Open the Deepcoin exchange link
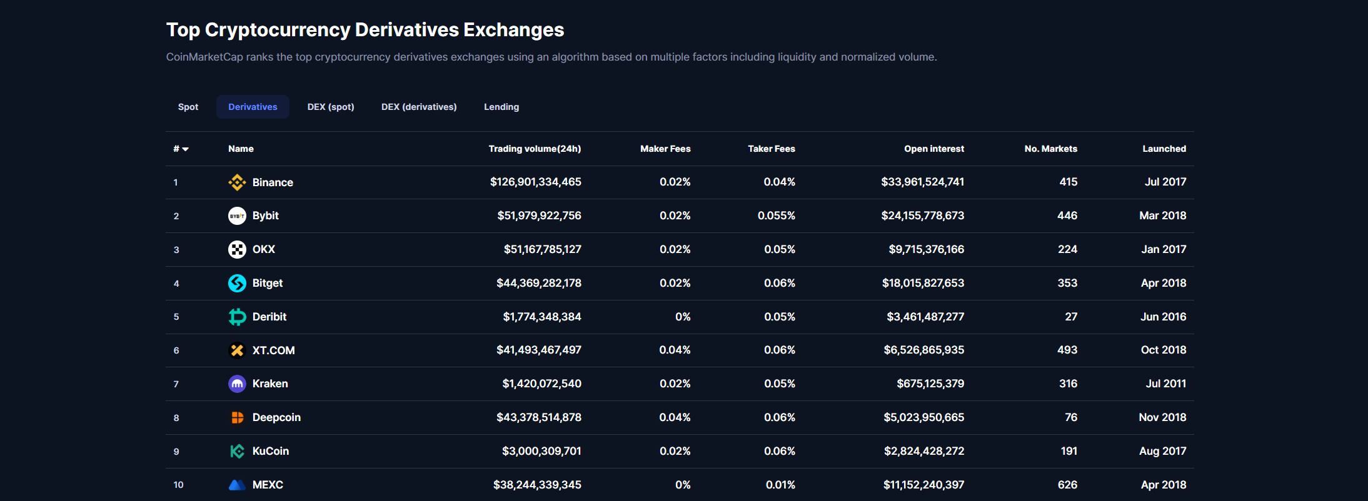Image resolution: width=1368 pixels, height=501 pixels. point(276,417)
